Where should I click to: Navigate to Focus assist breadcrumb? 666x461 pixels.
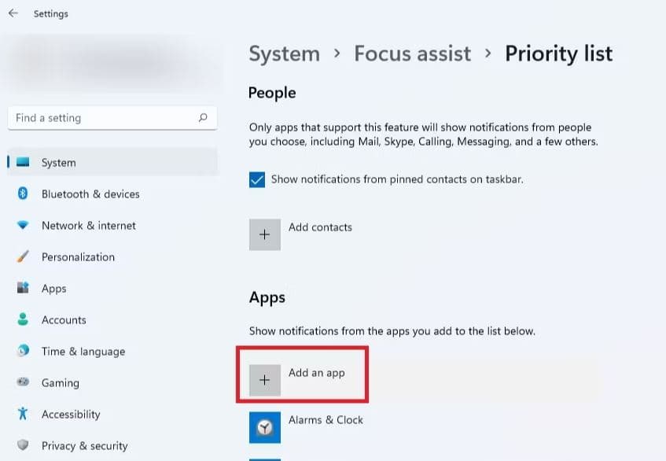[x=412, y=53]
